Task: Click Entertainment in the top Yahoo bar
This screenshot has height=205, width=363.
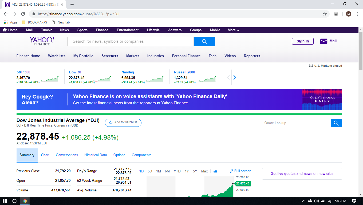Action: [128, 30]
